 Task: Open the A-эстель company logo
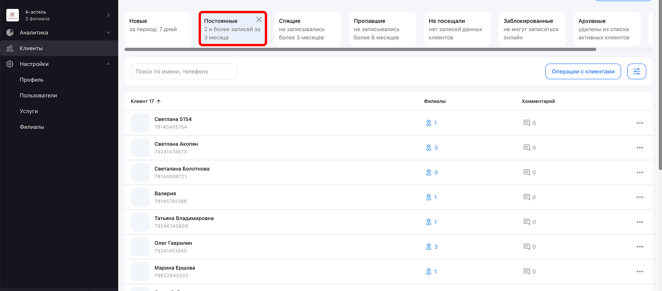(x=12, y=15)
